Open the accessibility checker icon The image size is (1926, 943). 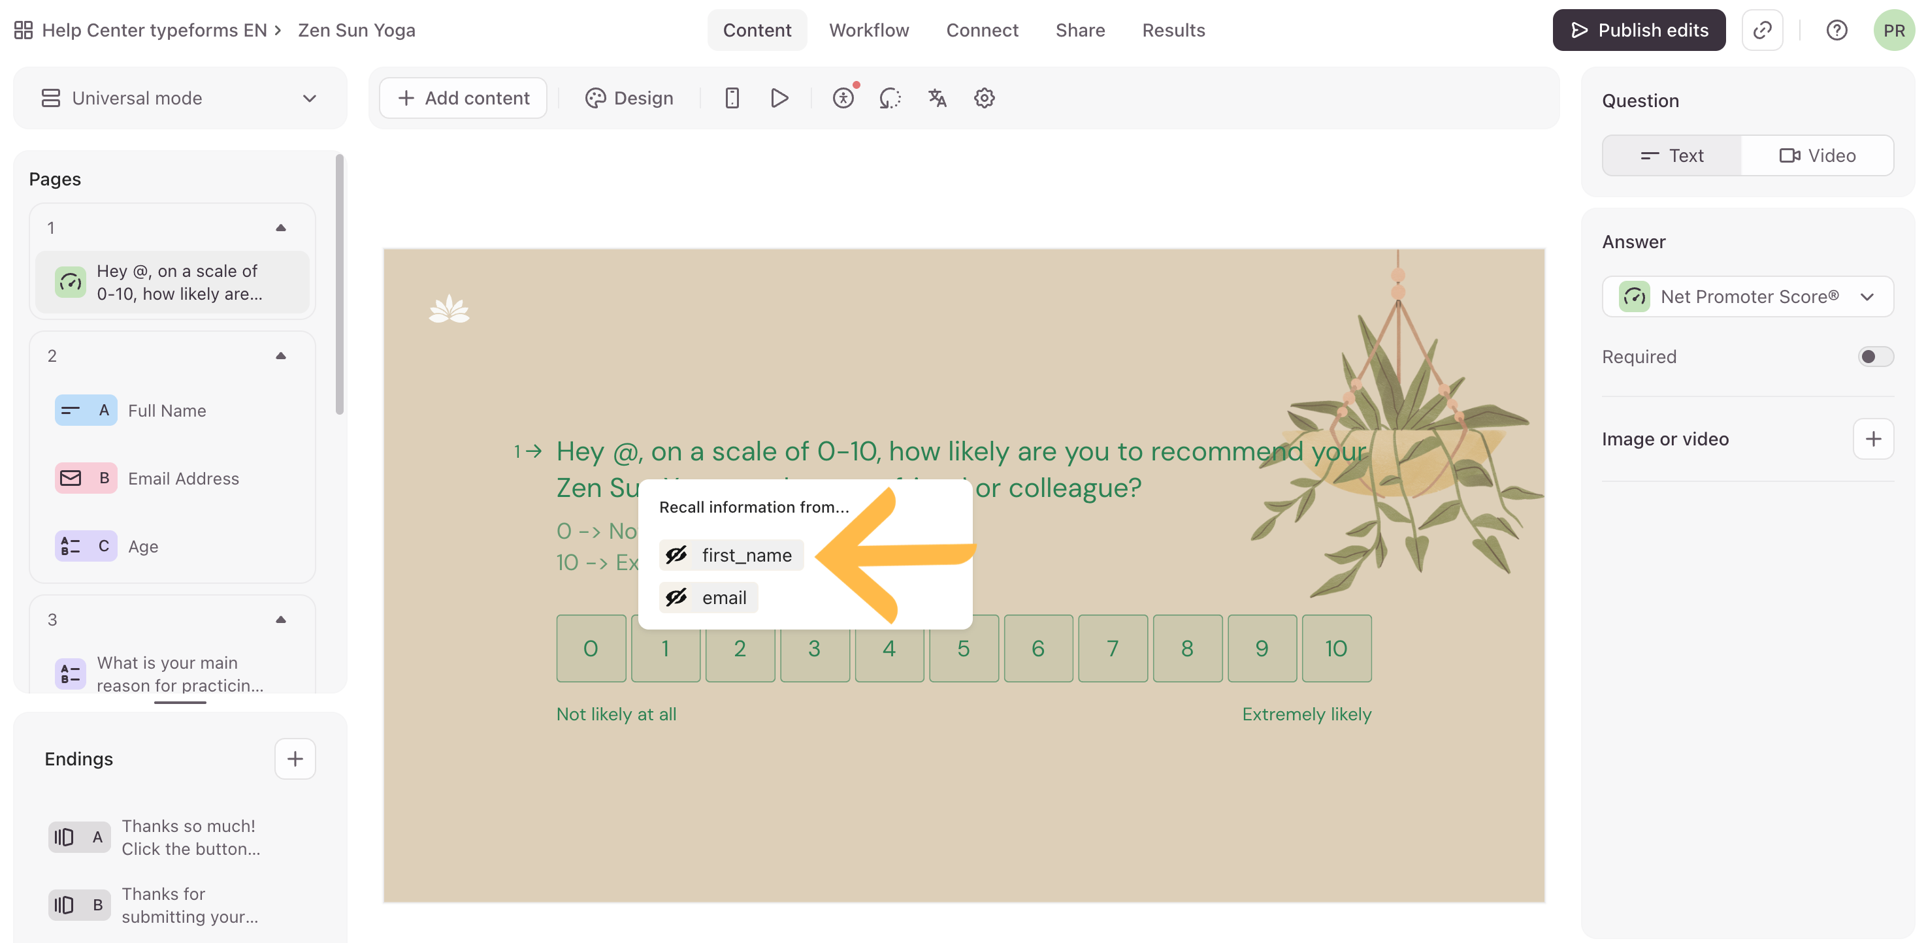coord(843,98)
